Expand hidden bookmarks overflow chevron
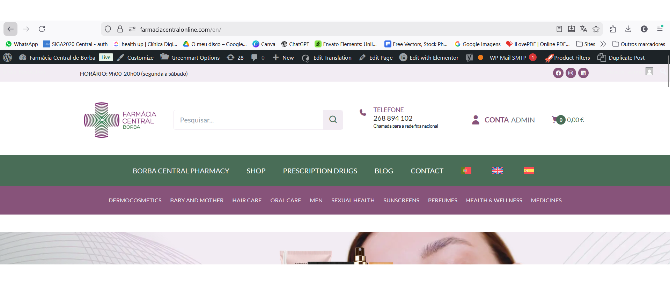 point(603,44)
